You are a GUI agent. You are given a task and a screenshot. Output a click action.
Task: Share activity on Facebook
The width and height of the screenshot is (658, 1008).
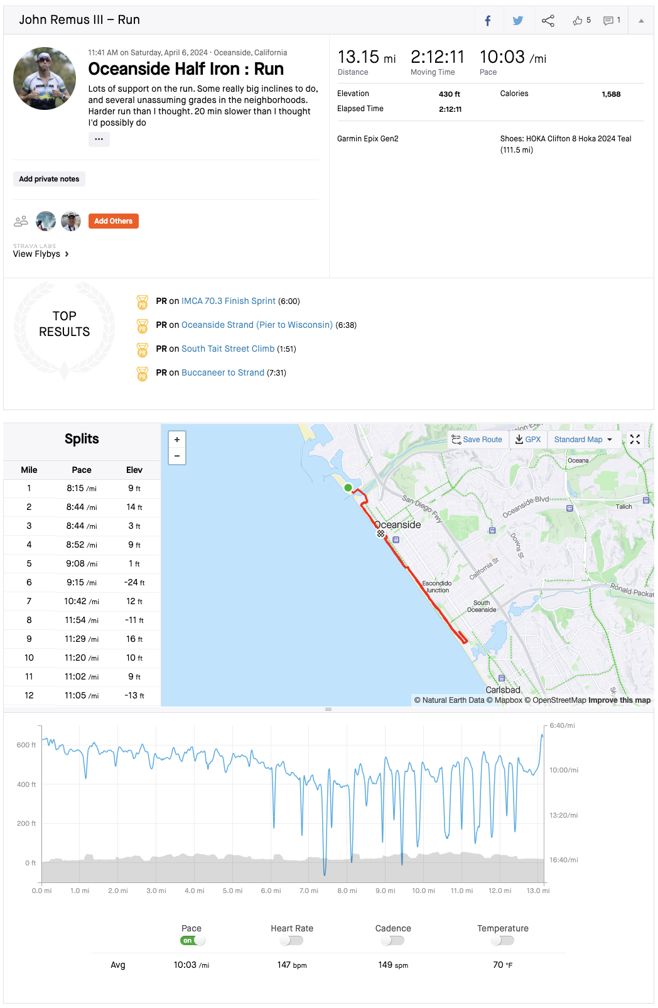pos(488,21)
